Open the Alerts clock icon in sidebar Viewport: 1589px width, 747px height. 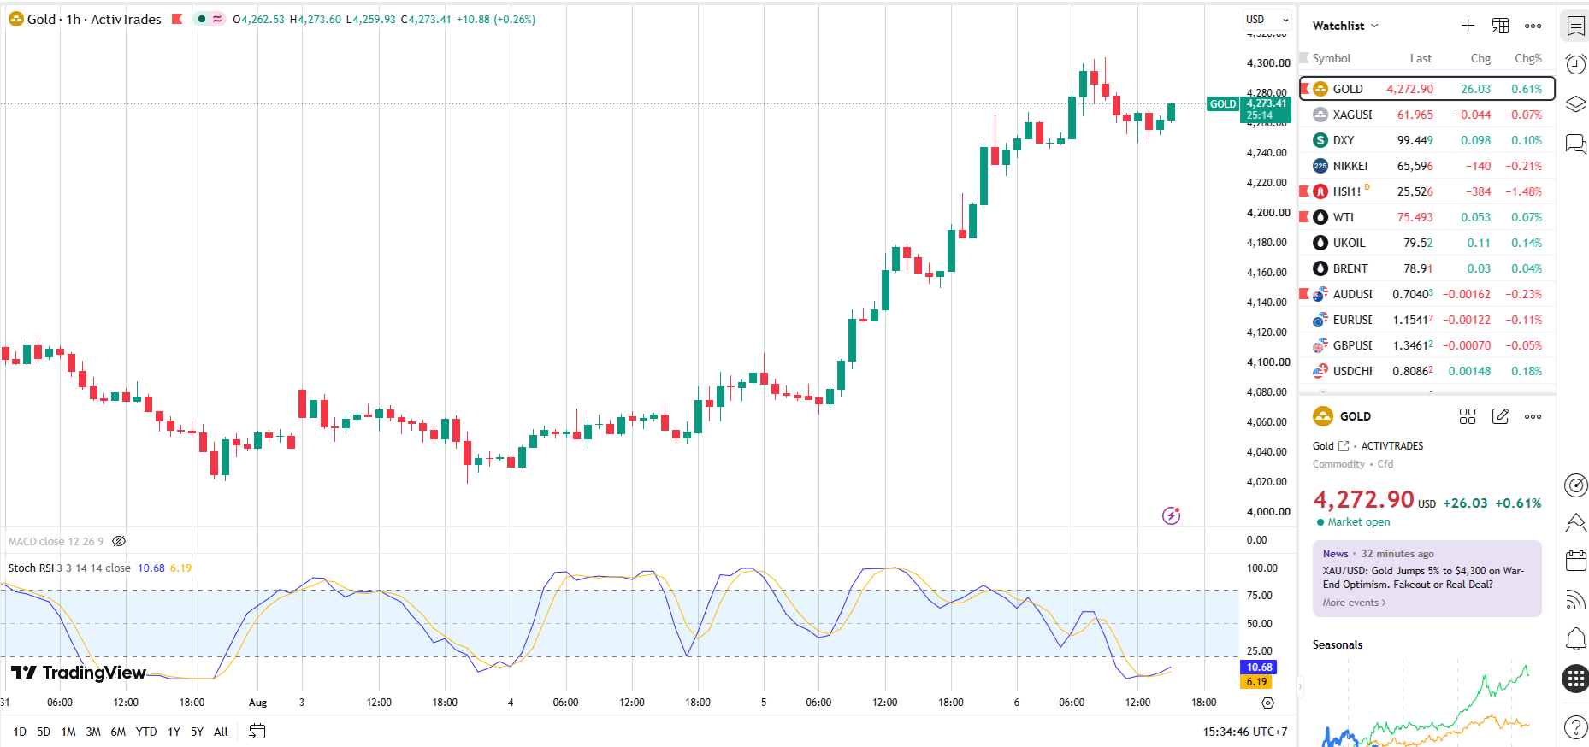(x=1575, y=64)
